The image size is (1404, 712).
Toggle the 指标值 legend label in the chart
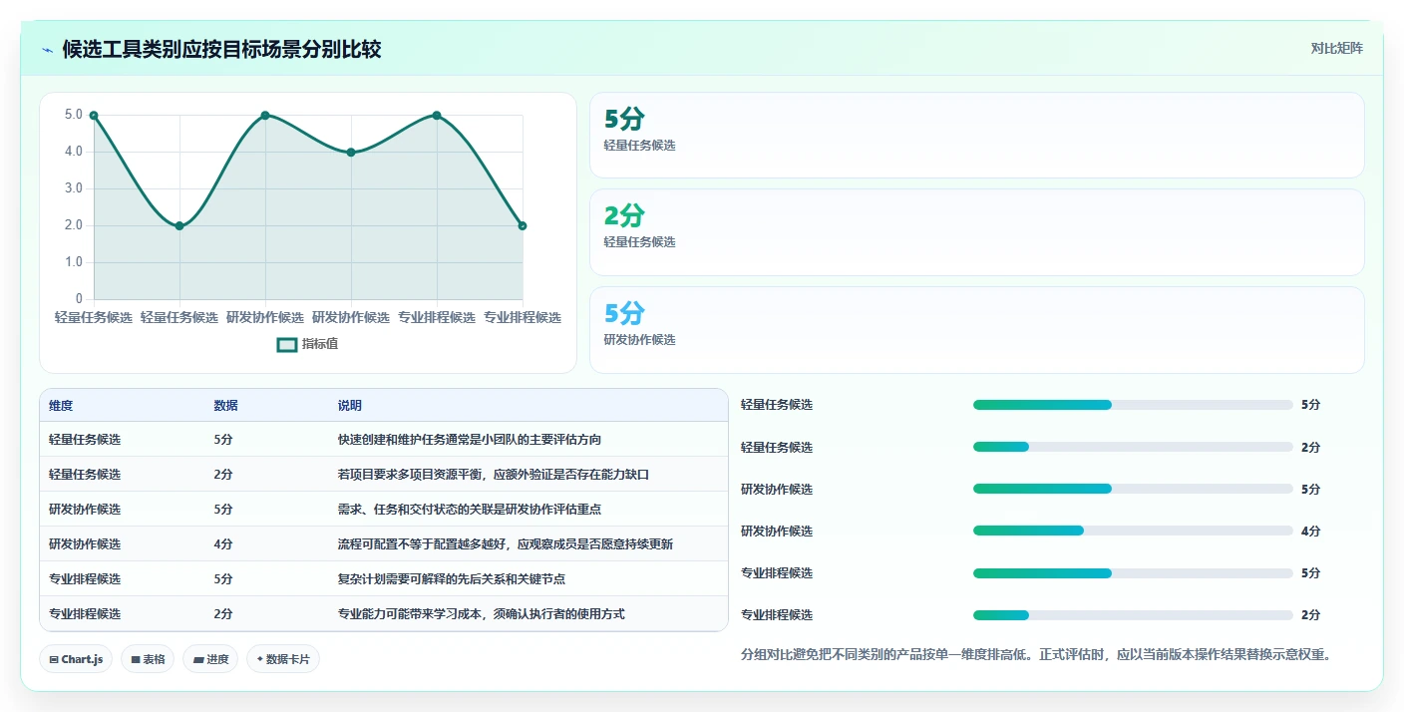point(320,344)
